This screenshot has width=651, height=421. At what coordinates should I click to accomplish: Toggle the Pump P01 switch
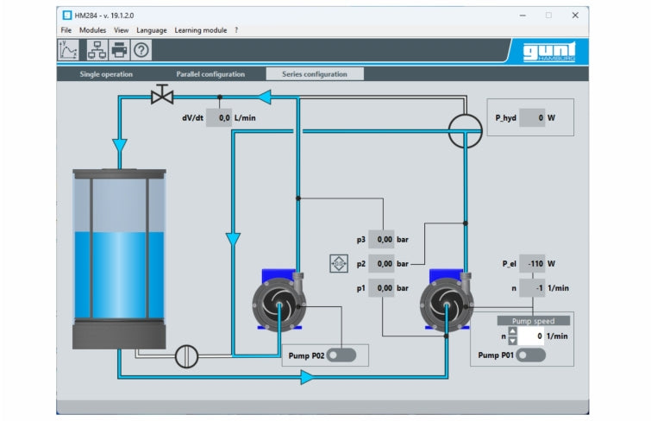524,355
